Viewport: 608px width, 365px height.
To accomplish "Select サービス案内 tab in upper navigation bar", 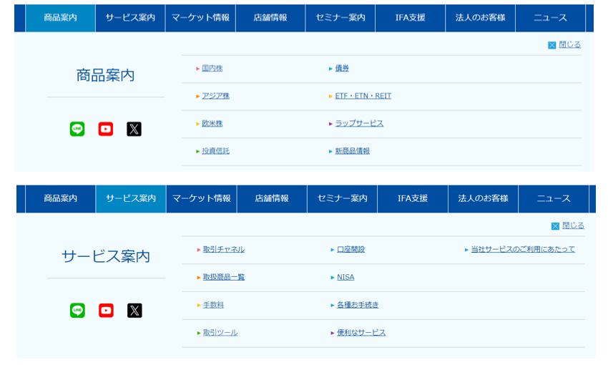I will click(x=130, y=18).
